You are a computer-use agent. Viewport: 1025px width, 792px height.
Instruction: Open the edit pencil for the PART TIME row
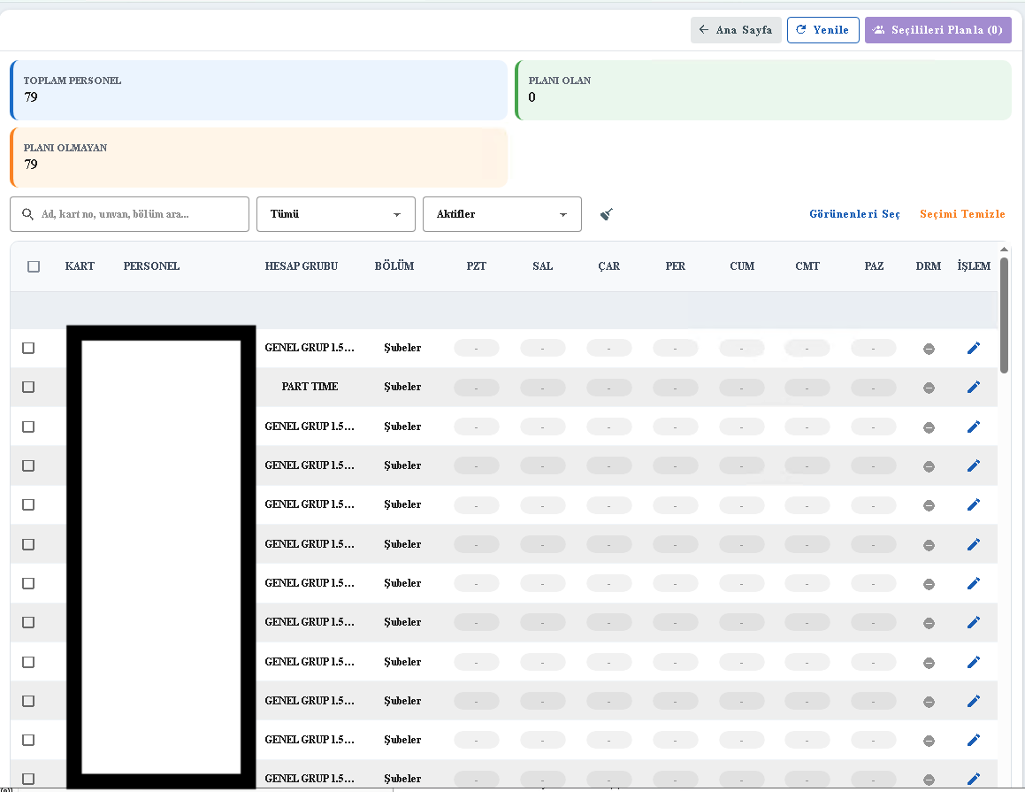(x=974, y=387)
